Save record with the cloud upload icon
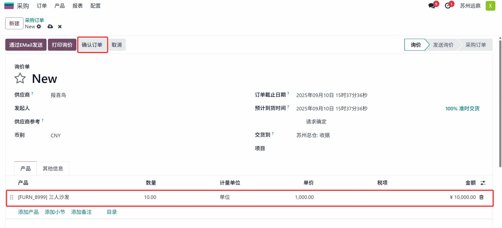Screen dimensions: 502x228 pyautogui.click(x=50, y=27)
